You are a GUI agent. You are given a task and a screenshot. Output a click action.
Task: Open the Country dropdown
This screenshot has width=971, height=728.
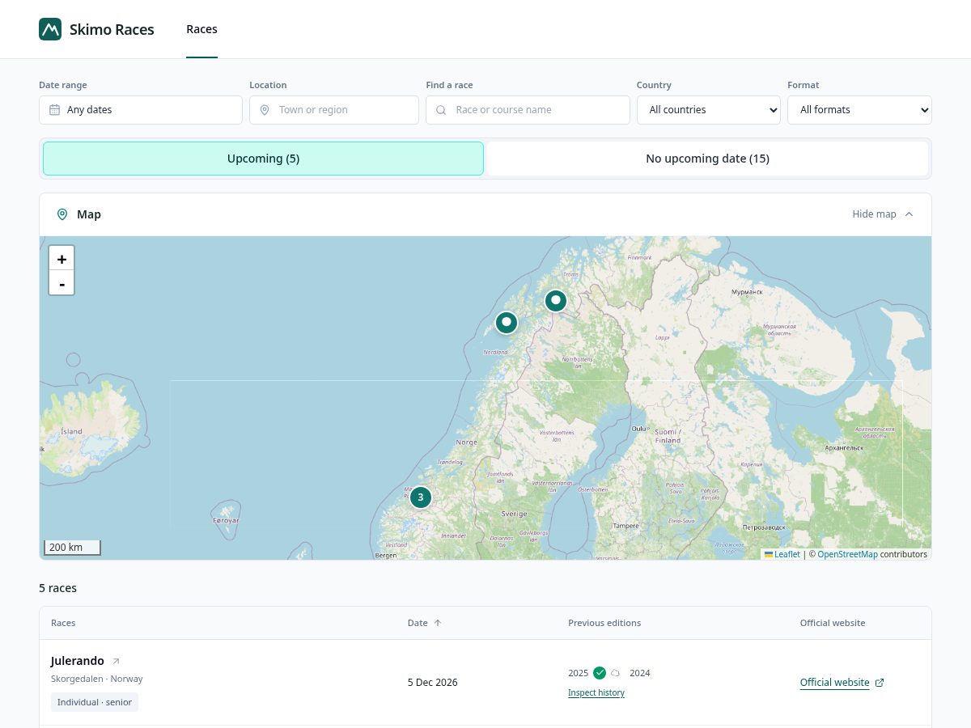709,110
